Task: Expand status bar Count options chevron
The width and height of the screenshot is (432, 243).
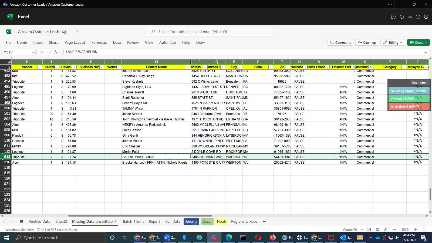Action: point(362,230)
